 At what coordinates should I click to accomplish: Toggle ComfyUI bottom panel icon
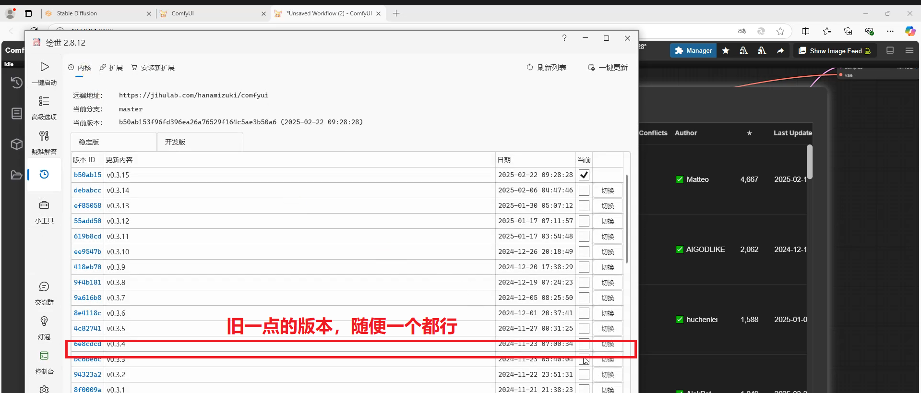point(890,50)
